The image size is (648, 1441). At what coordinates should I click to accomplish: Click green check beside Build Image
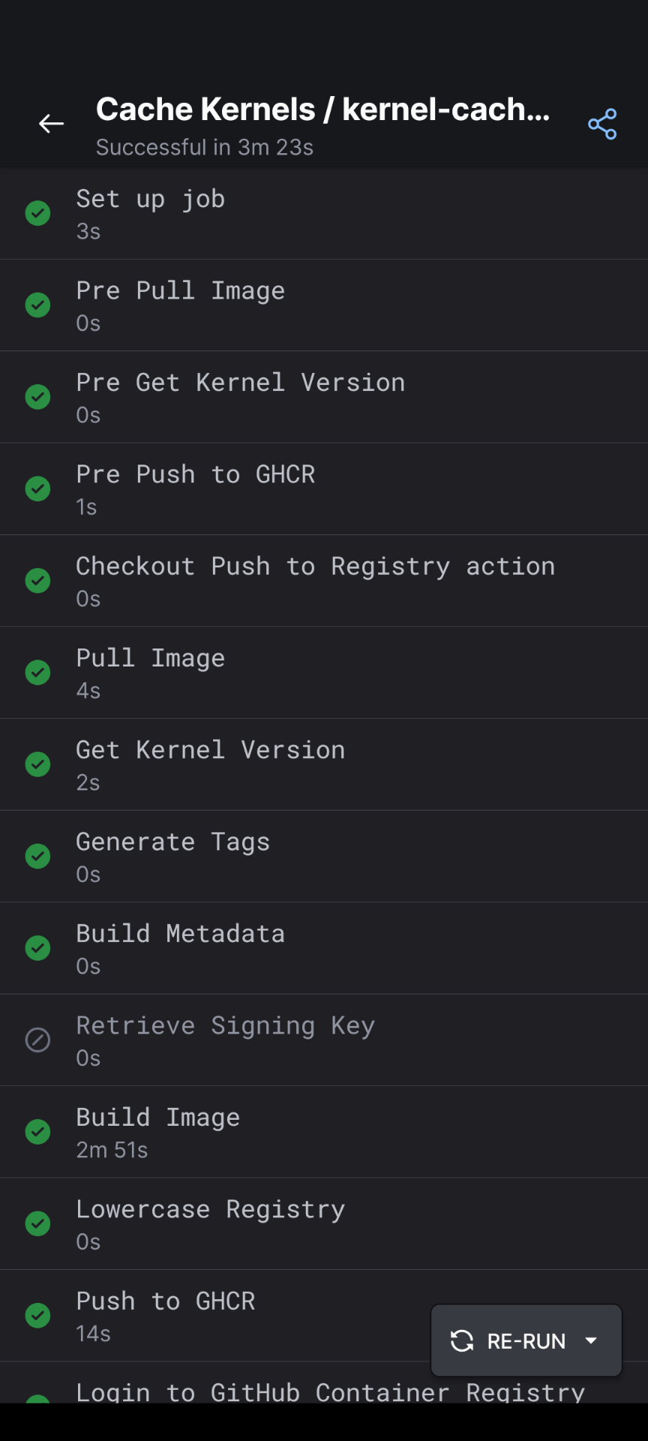tap(38, 1132)
